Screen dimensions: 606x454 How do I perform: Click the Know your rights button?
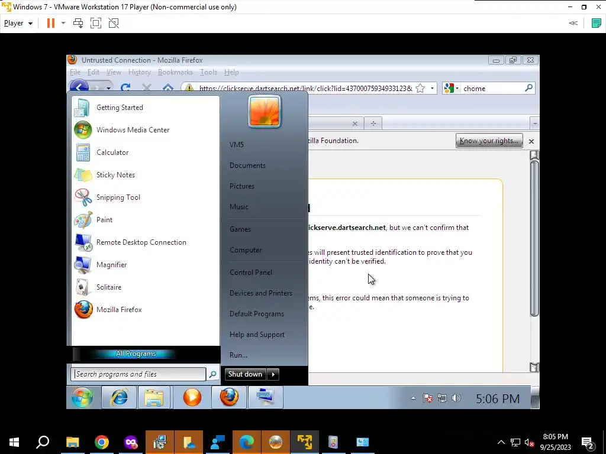point(489,141)
